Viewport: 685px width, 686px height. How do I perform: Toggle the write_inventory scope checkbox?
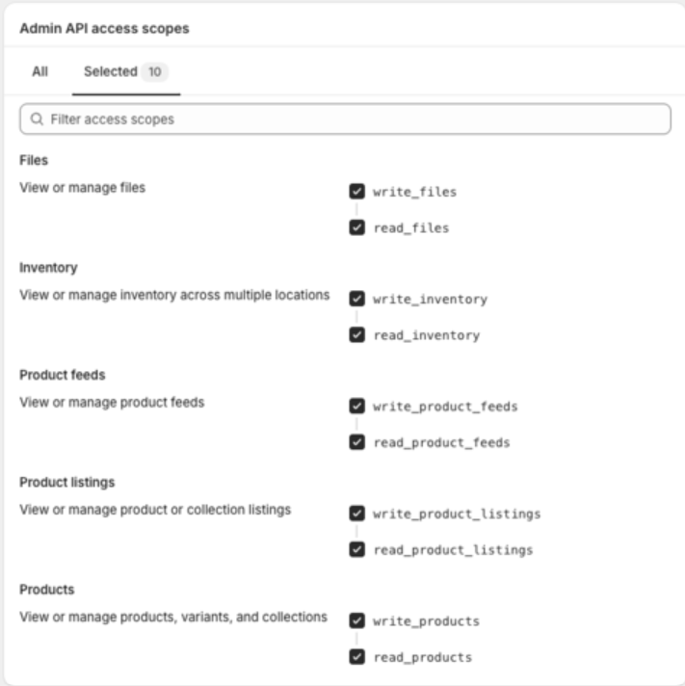pos(357,299)
